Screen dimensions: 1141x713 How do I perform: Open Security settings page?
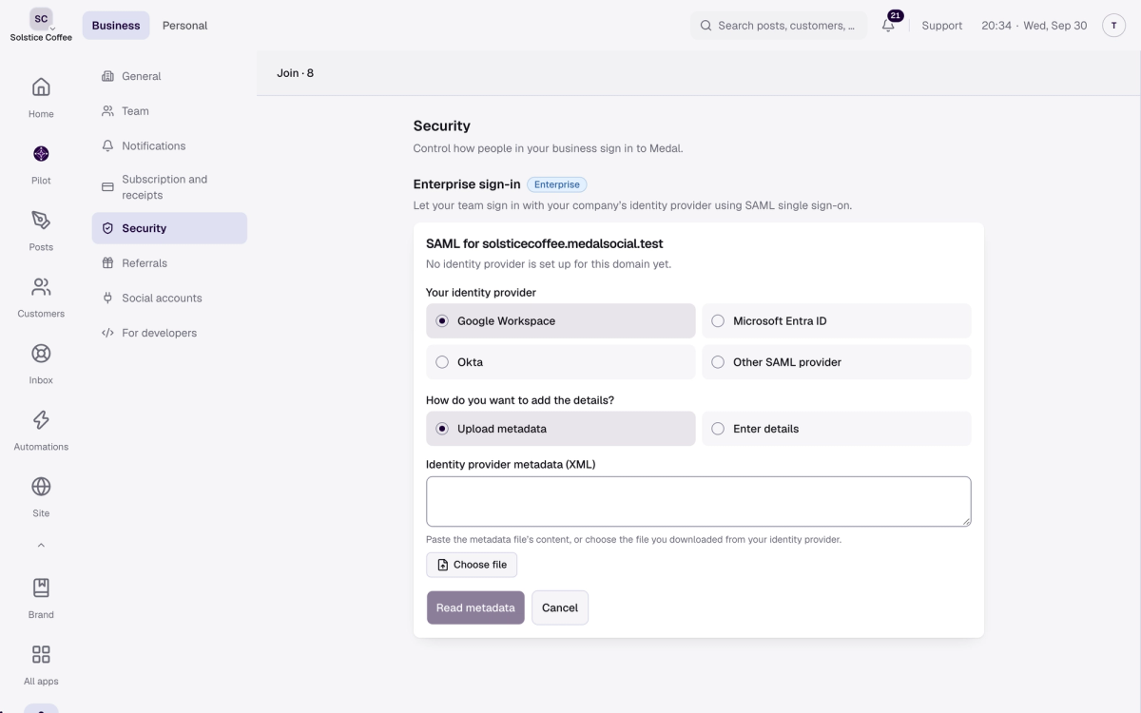tap(169, 228)
